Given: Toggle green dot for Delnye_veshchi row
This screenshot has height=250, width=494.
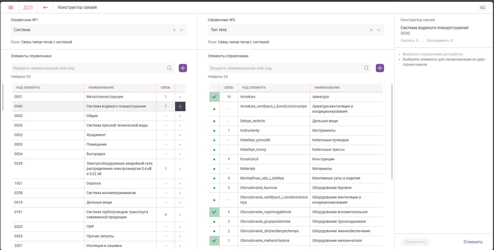Looking at the screenshot, I should 214,121.
